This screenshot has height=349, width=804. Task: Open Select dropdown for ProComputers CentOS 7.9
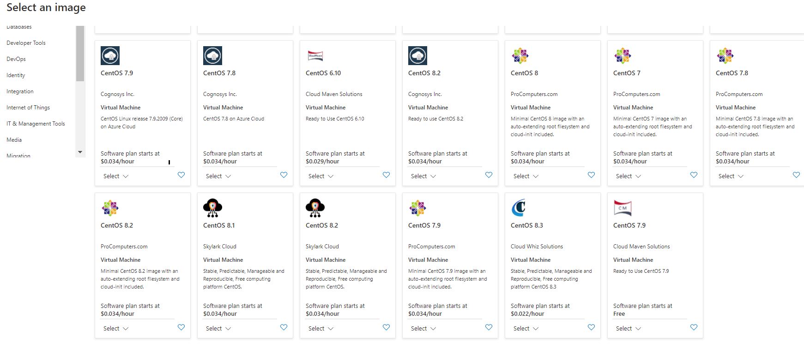(x=423, y=329)
